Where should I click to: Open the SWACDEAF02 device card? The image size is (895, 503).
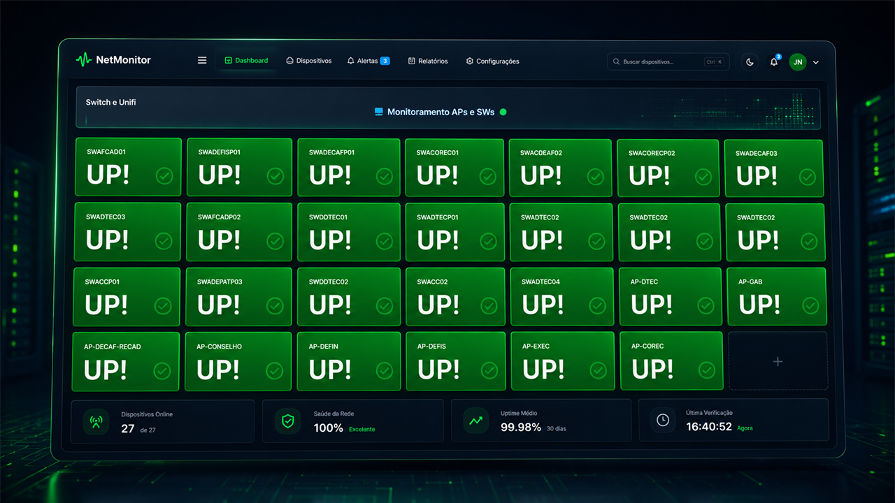[560, 168]
